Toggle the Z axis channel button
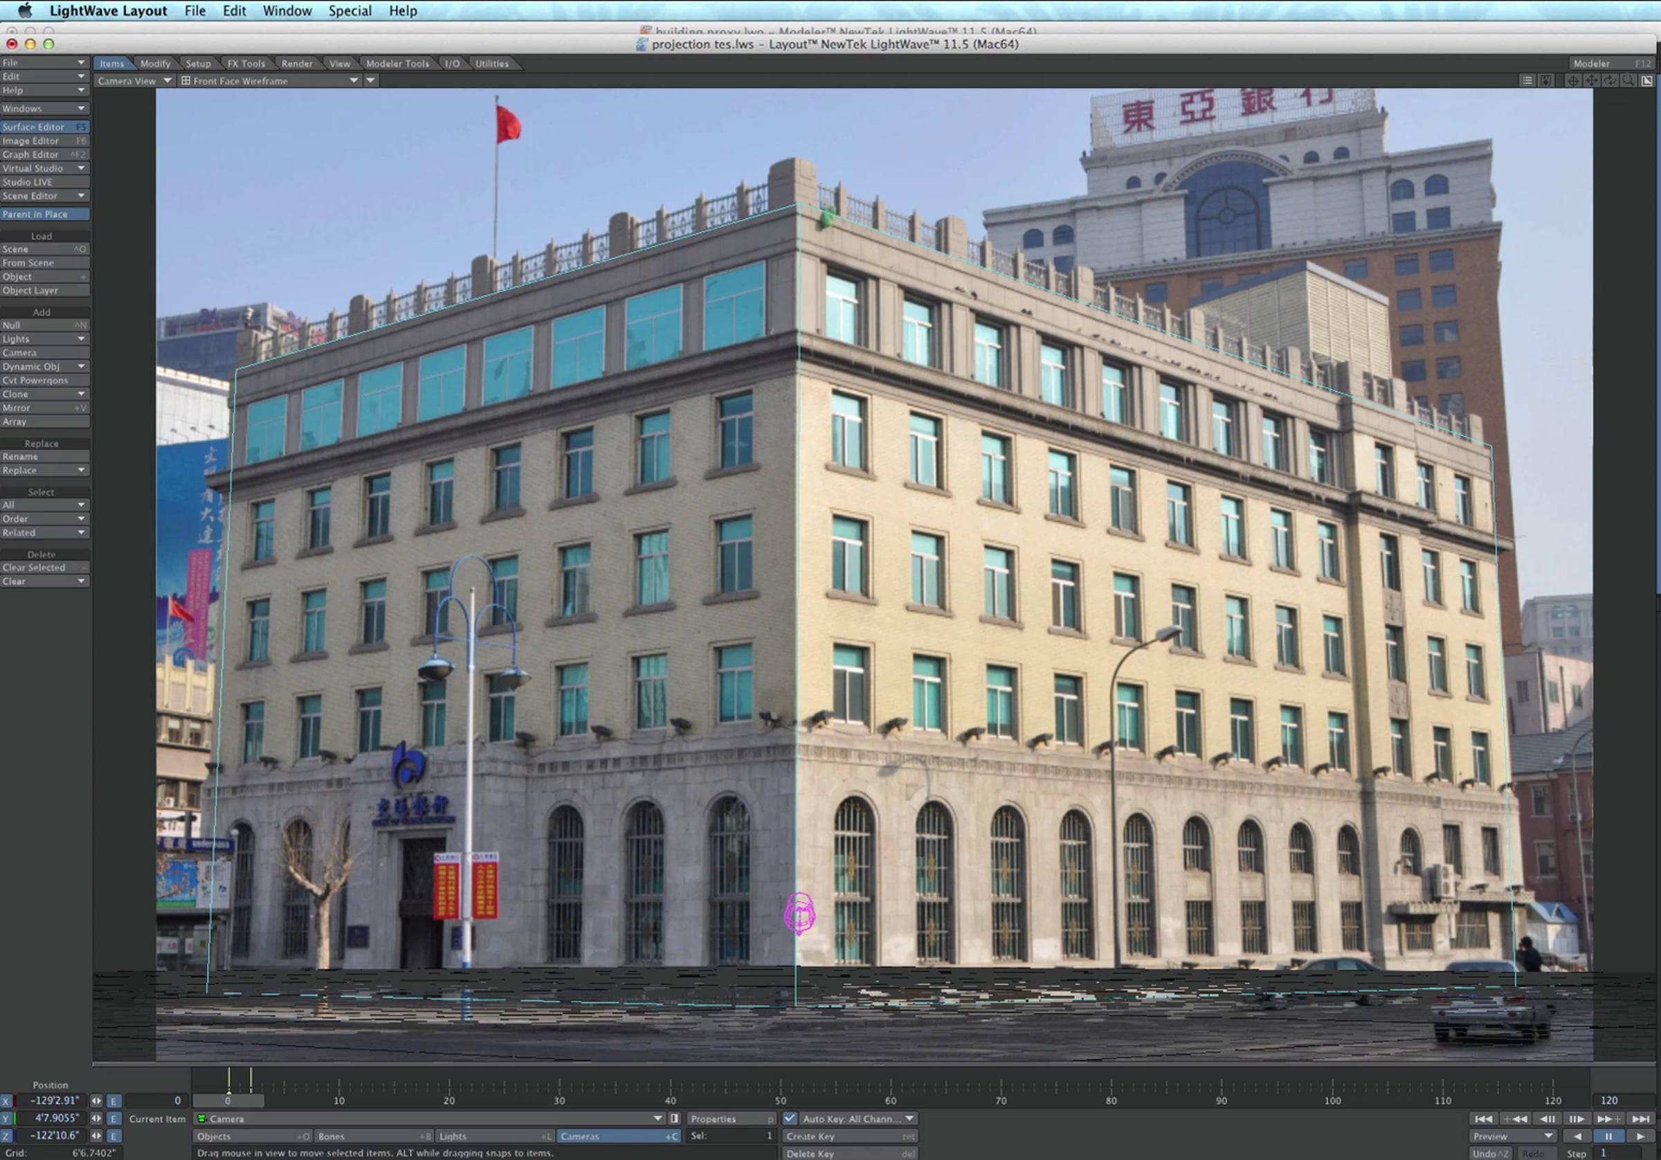This screenshot has width=1661, height=1160. pos(6,1136)
